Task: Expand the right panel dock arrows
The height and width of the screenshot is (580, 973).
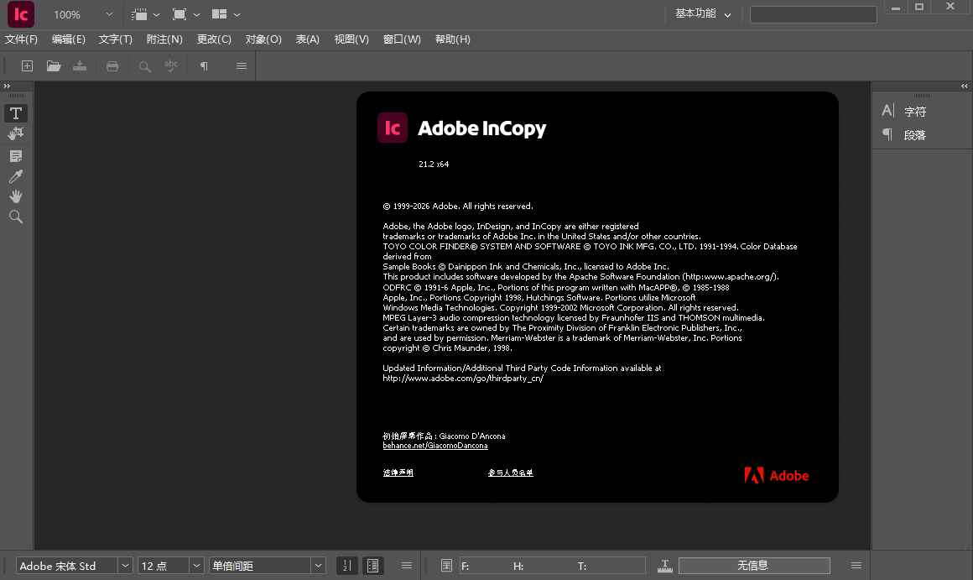Action: click(x=965, y=86)
